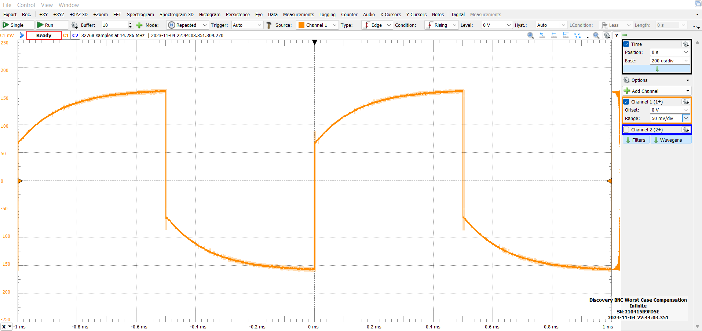
Task: Open the trigger Type dropdown (Edge)
Action: [377, 25]
